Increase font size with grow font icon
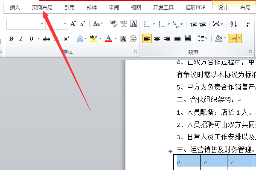The height and width of the screenshot is (170, 256). point(73,24)
